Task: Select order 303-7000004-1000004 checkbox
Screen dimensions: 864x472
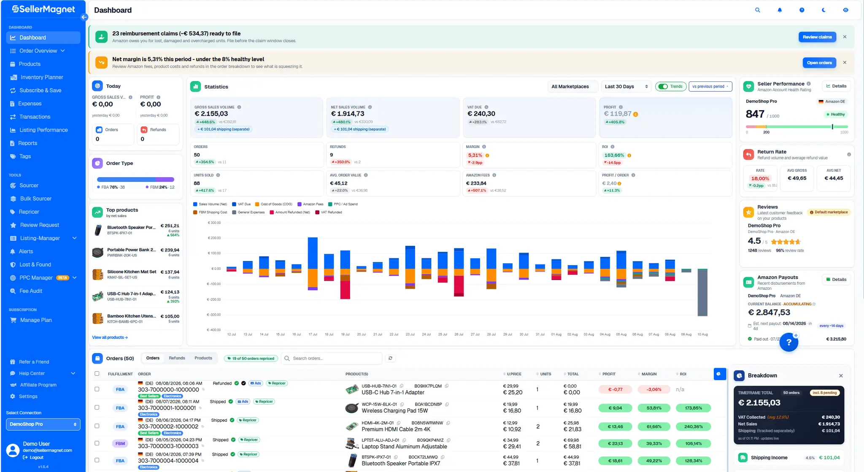Action: click(97, 460)
